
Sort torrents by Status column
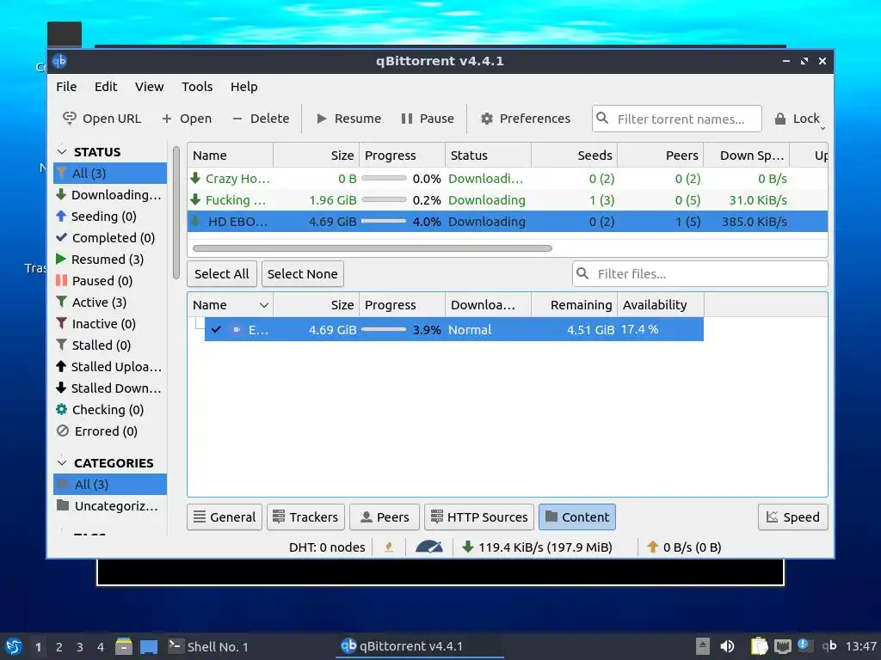(x=489, y=156)
